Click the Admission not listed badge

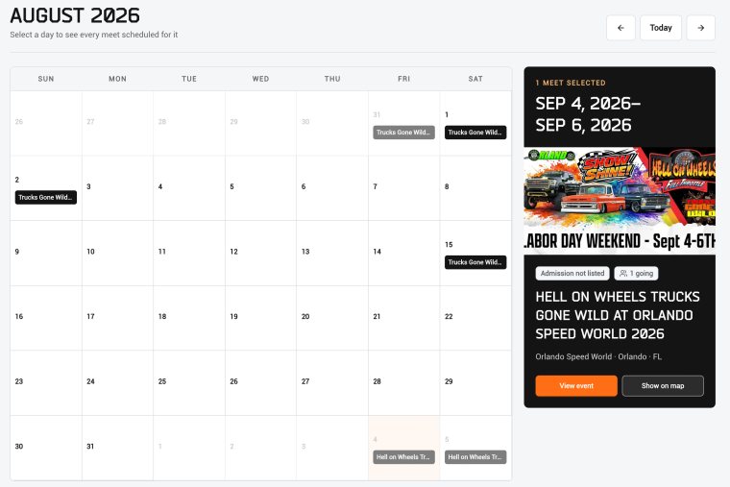pyautogui.click(x=572, y=274)
